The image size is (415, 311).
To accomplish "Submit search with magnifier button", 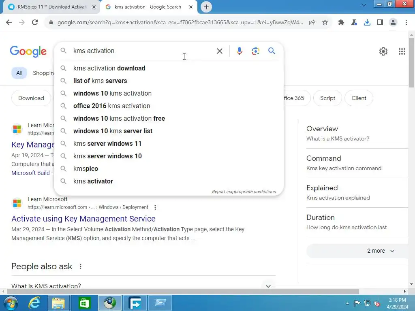I will pos(272,51).
